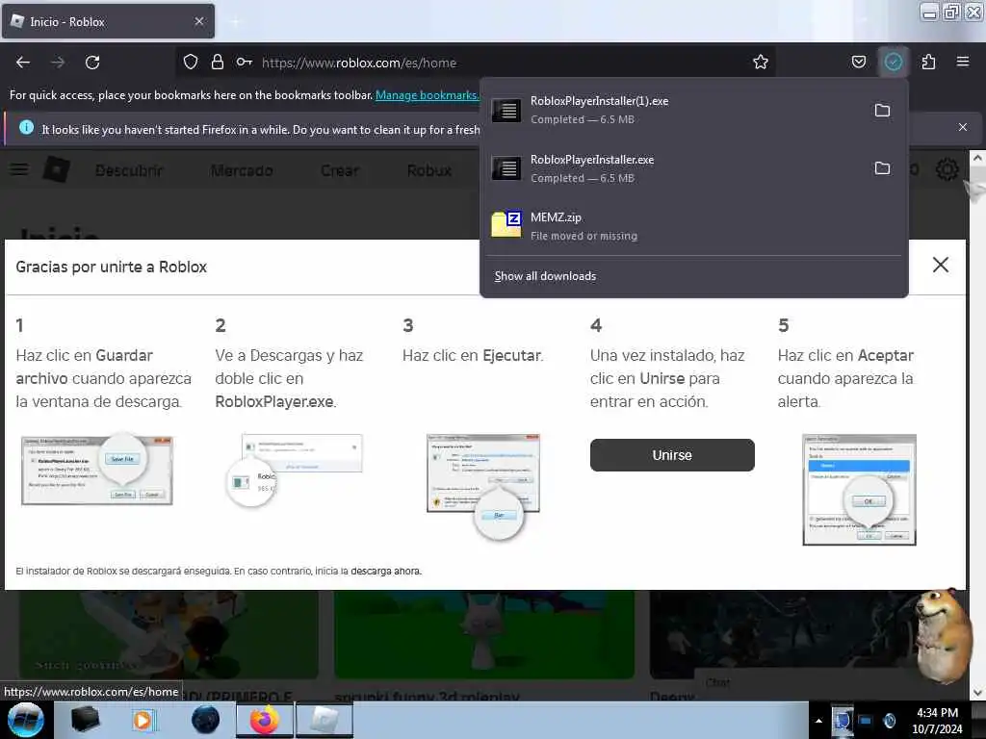This screenshot has width=986, height=739.
Task: Select the Inicio - Roblox tab
Action: pyautogui.click(x=108, y=21)
